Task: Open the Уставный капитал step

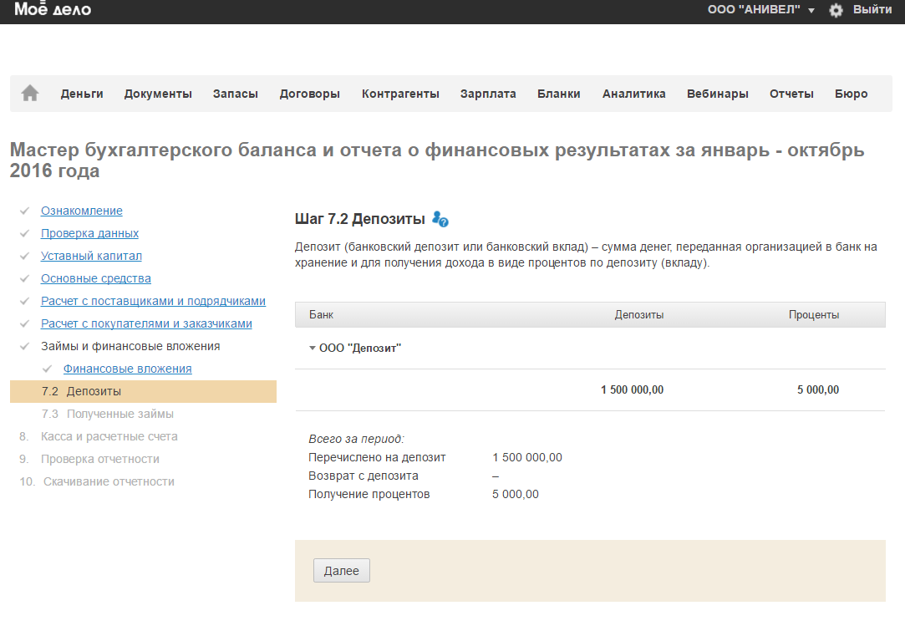Action: [91, 256]
